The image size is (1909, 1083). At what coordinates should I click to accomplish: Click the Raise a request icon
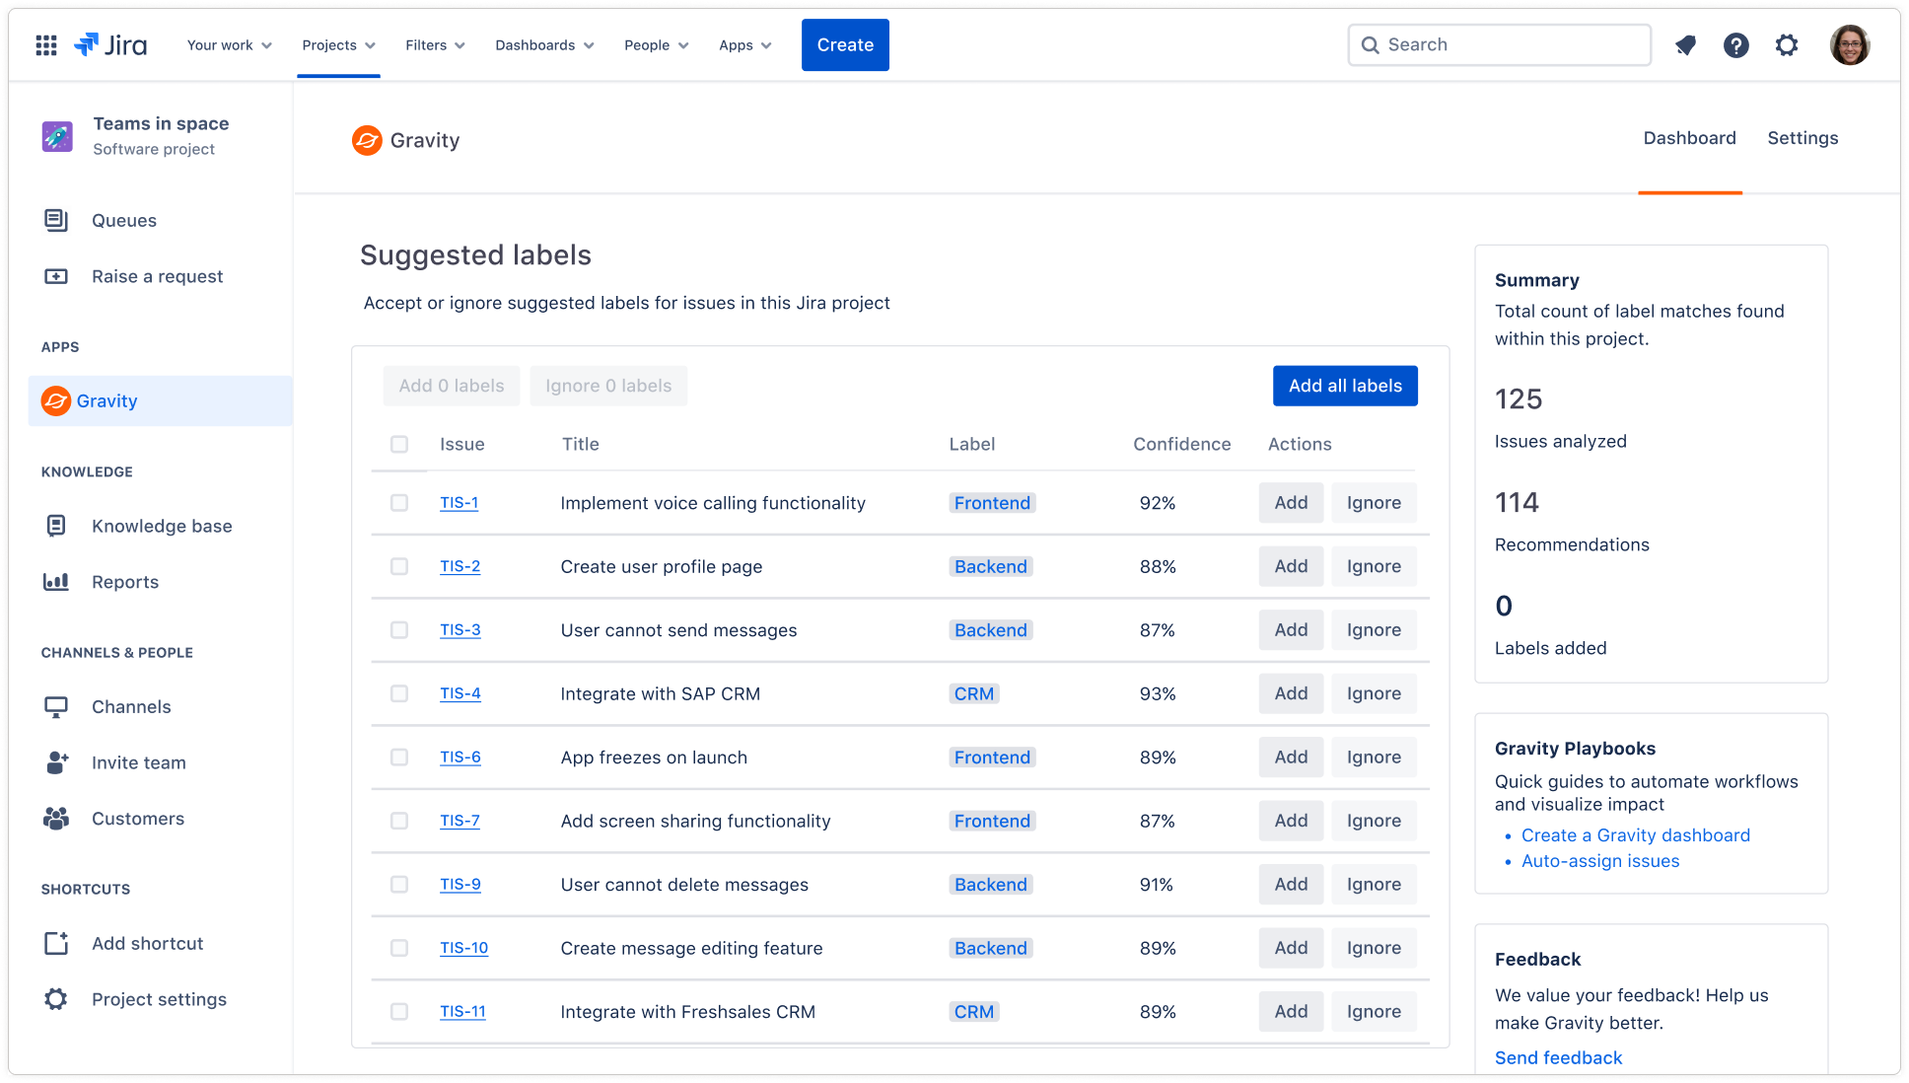[x=56, y=276]
